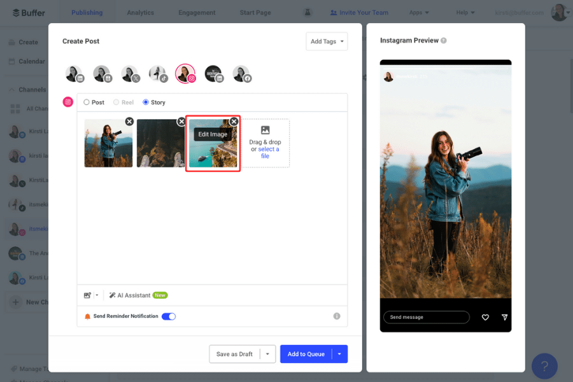Image resolution: width=573 pixels, height=382 pixels.
Task: Select the TikTok channel avatar
Action: (x=157, y=73)
